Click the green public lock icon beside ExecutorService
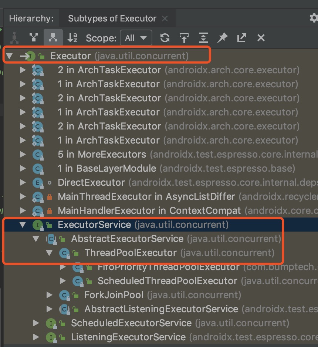This screenshot has width=318, height=347. point(49,225)
